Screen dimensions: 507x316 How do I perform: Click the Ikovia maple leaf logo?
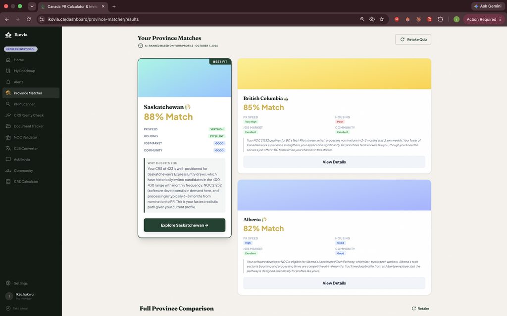(8, 35)
